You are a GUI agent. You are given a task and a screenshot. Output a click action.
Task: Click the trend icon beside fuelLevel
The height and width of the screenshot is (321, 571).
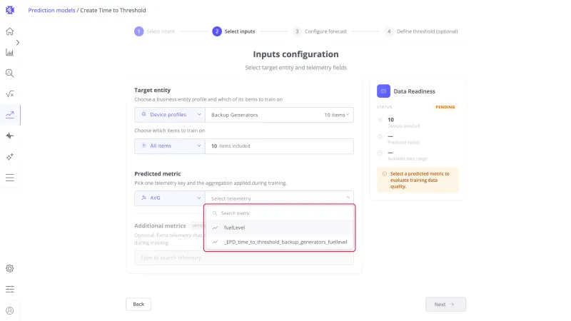[x=216, y=228]
